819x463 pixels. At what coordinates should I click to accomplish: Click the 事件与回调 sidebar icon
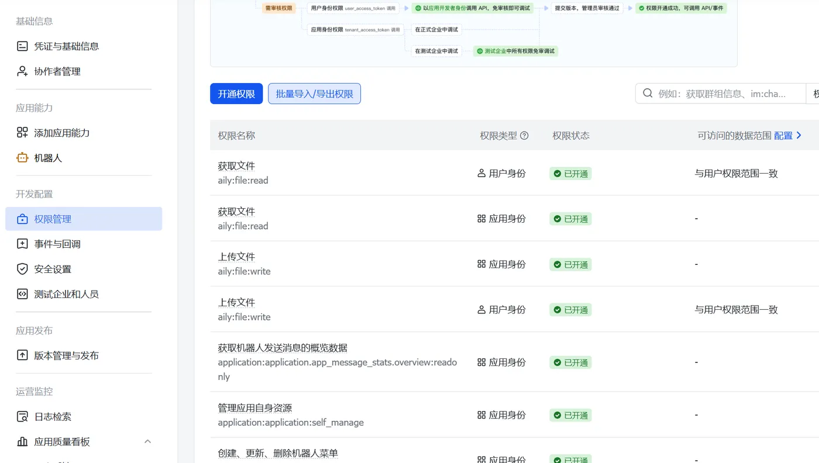click(22, 244)
